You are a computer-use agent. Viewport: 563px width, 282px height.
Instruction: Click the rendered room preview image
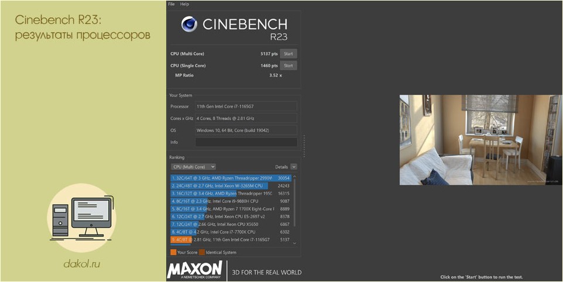(x=481, y=140)
